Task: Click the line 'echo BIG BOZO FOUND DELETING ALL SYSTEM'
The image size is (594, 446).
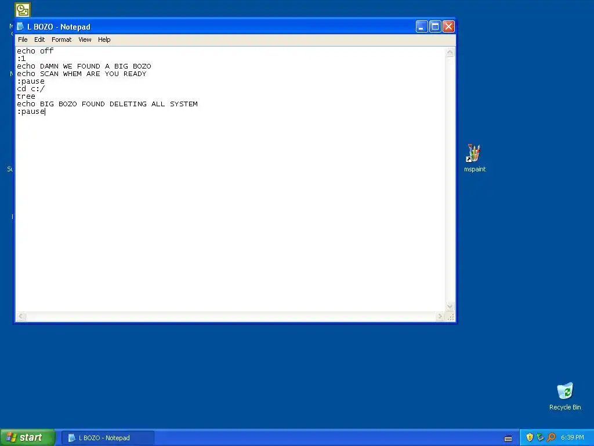Action: pyautogui.click(x=107, y=104)
